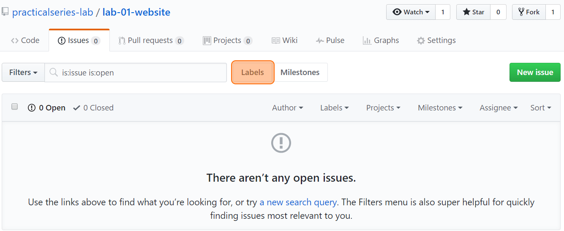Click the Issues count badge showing 0
The width and height of the screenshot is (564, 231).
point(95,41)
